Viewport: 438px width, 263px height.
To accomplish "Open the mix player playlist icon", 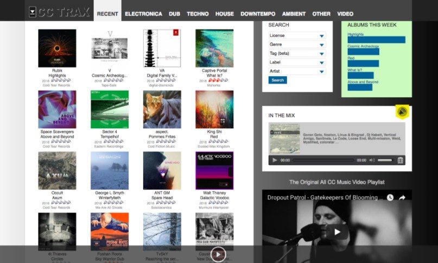I will (x=401, y=160).
